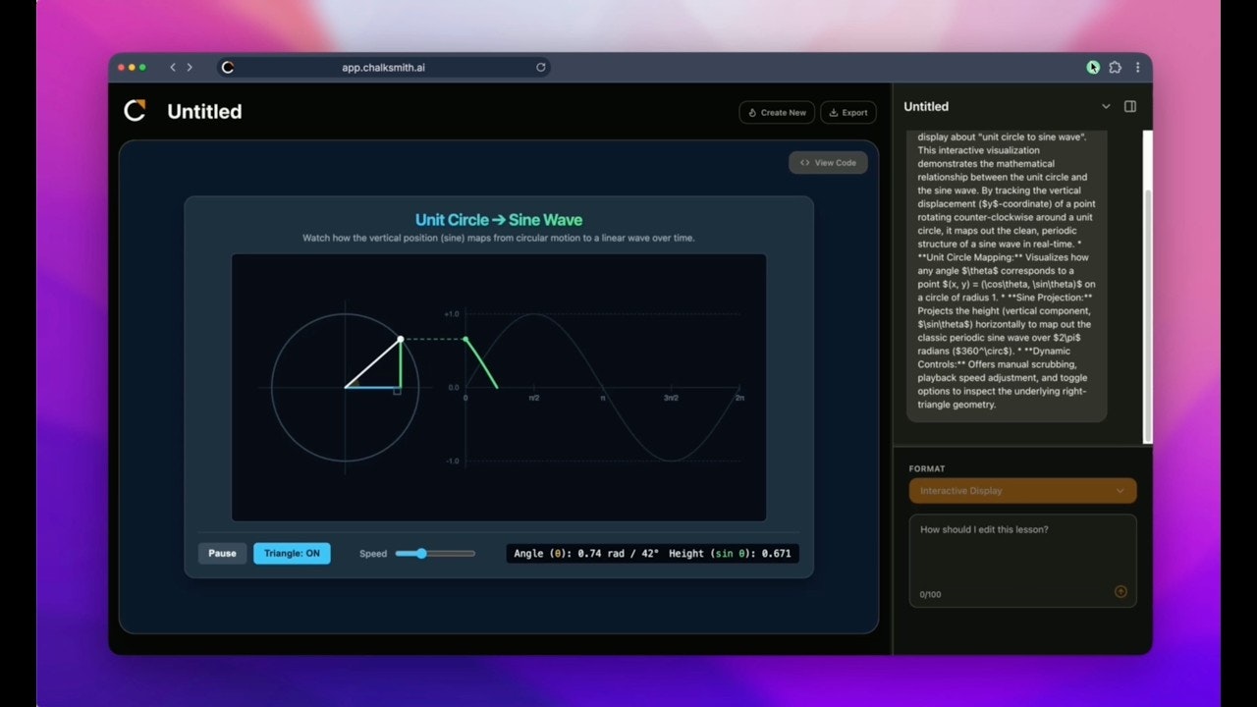The image size is (1257, 707).
Task: Click the Speed label
Action: point(373,554)
